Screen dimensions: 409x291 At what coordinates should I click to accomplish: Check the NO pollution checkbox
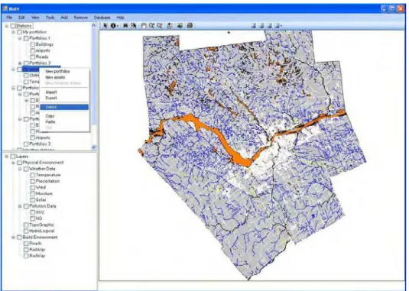pos(33,218)
